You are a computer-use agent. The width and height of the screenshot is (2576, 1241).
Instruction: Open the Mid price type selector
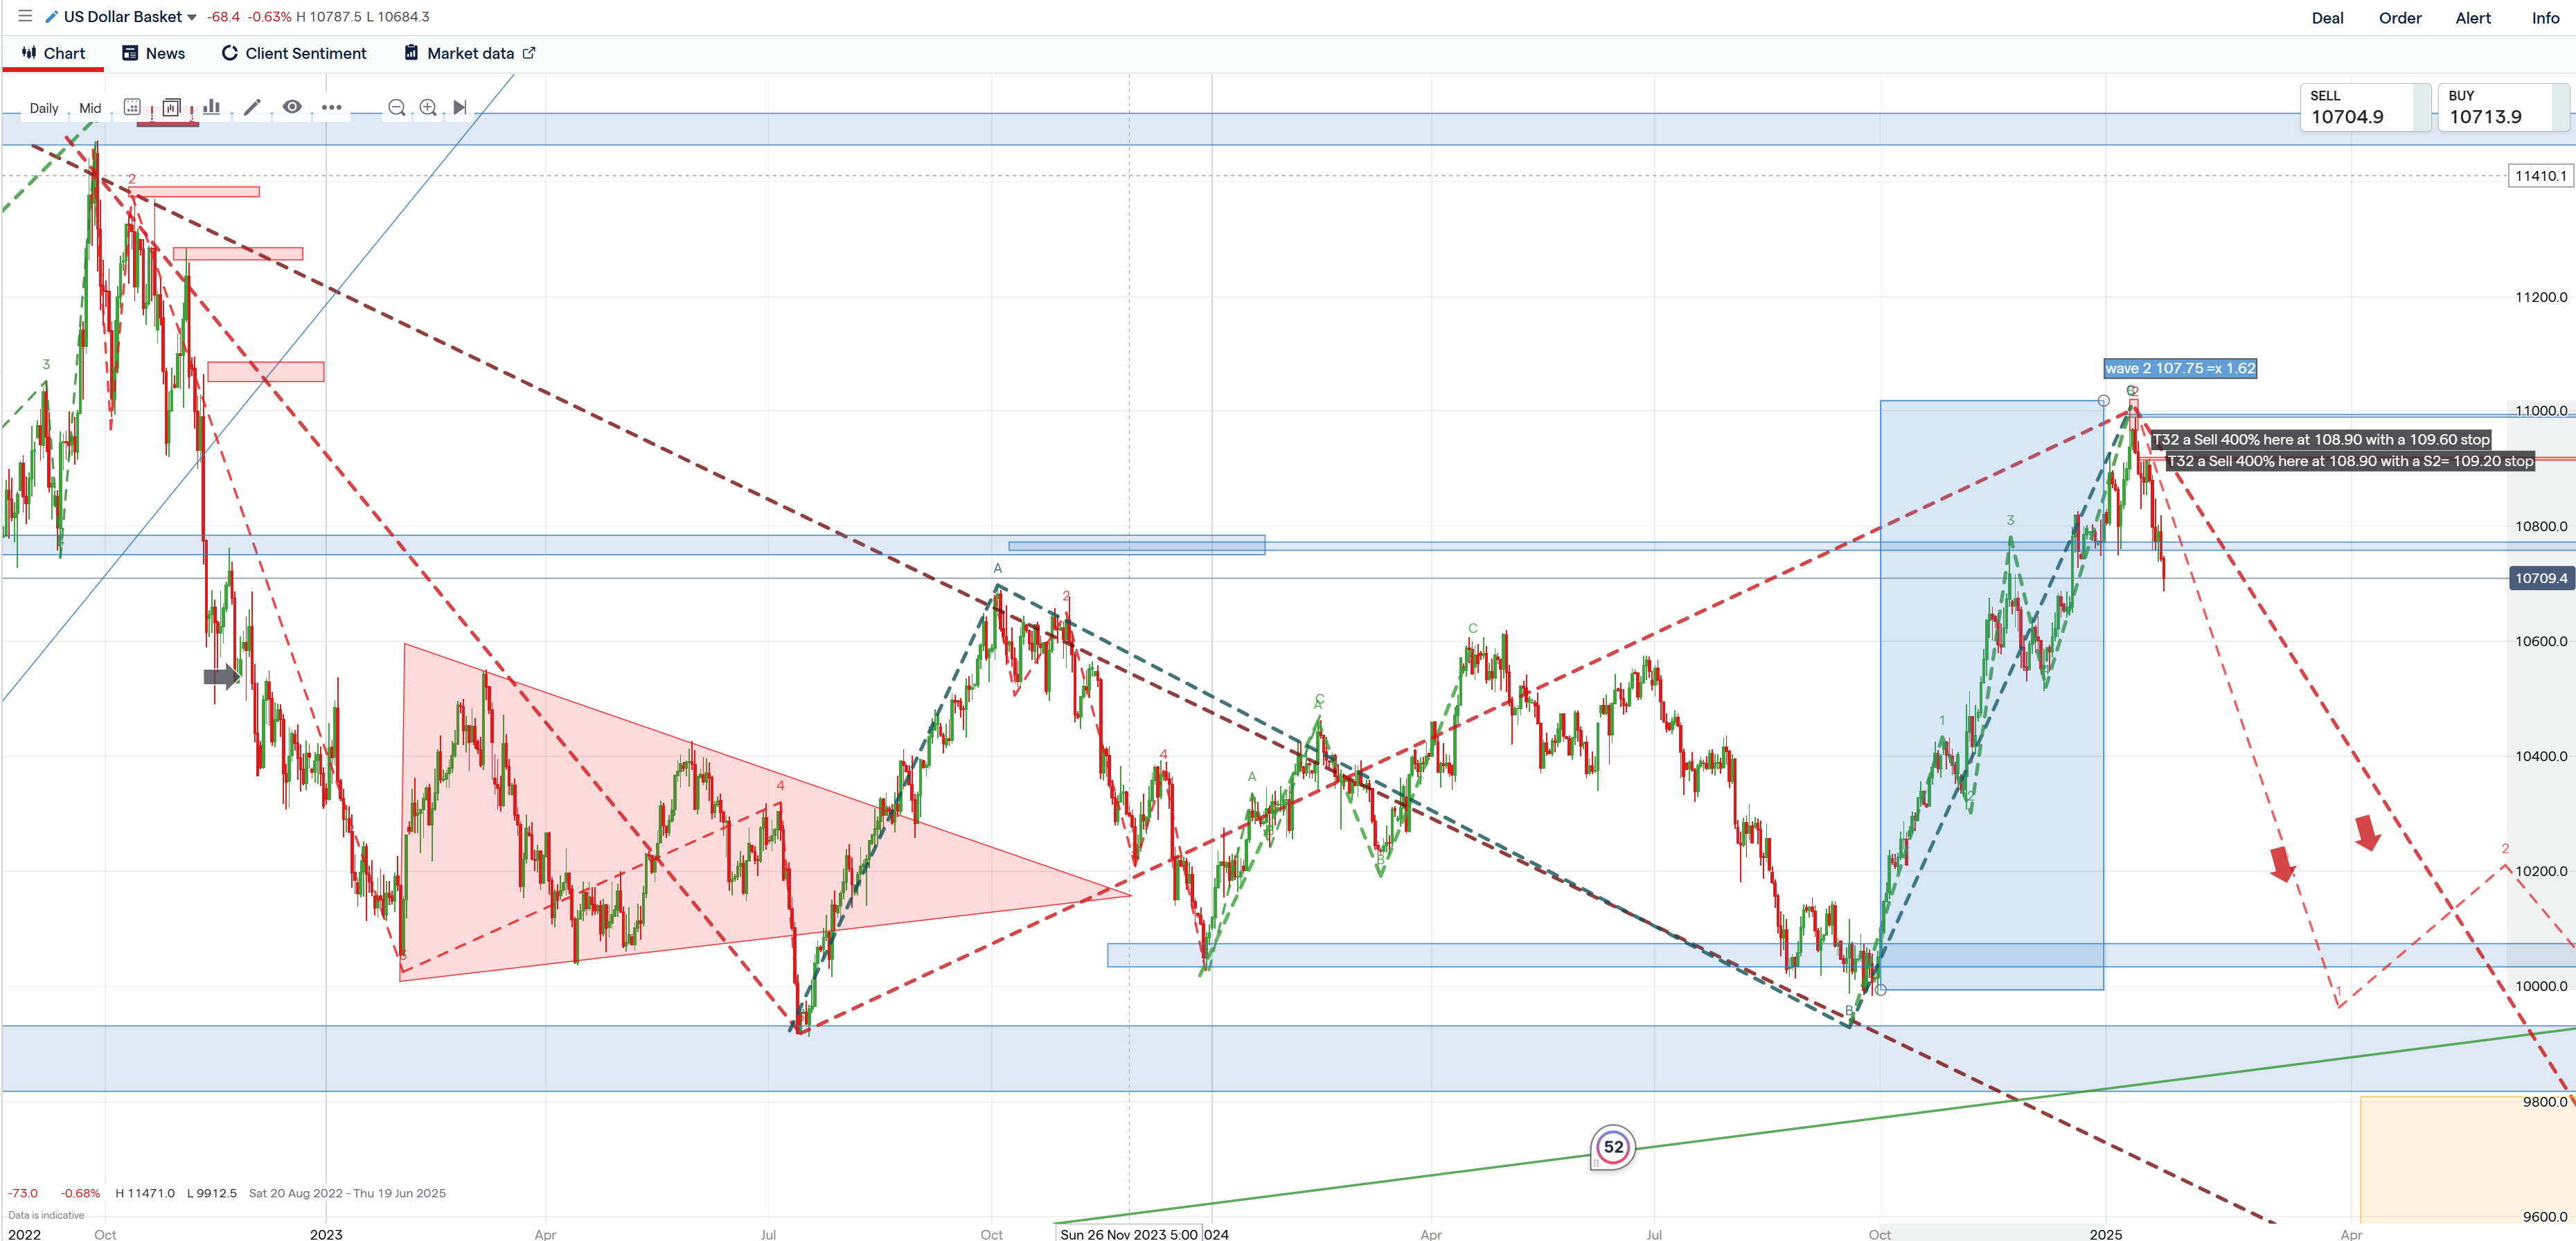point(90,108)
